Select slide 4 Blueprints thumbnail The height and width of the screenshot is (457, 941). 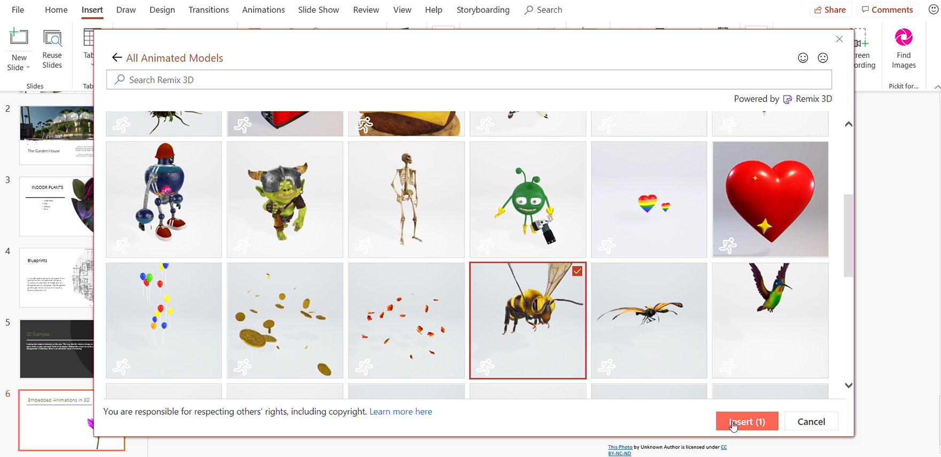point(57,278)
